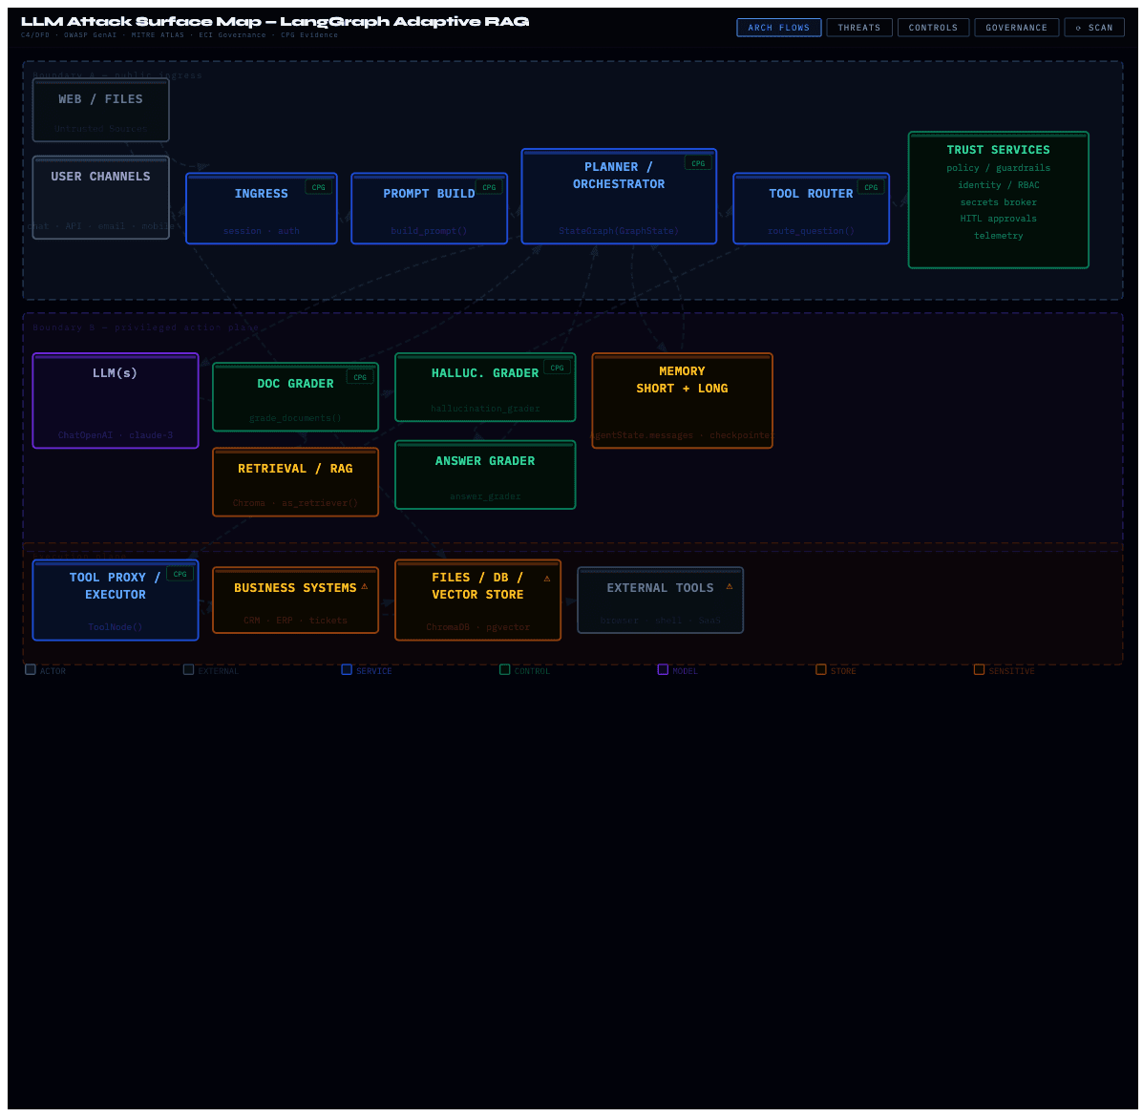Select the ANSWER GRADER node
The width and height of the screenshot is (1143, 1117).
click(x=485, y=475)
